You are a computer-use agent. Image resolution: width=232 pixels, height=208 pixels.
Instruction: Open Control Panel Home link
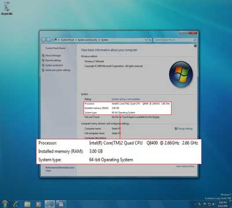pos(55,48)
